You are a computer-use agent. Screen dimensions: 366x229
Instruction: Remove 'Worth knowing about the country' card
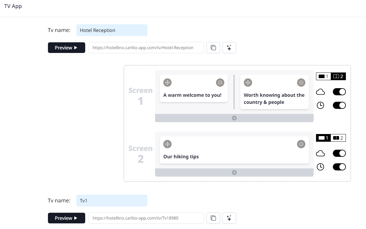[301, 83]
